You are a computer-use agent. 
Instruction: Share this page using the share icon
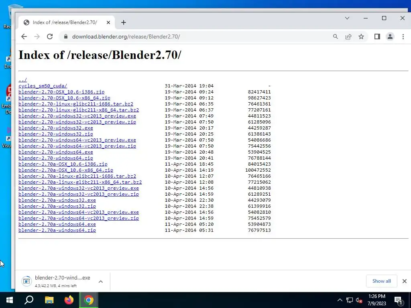click(348, 36)
